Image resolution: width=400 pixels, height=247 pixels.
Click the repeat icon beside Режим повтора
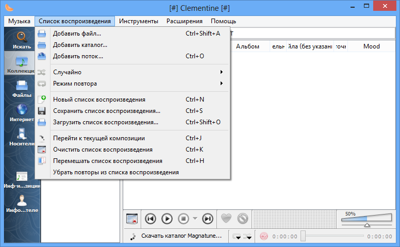pos(42,84)
